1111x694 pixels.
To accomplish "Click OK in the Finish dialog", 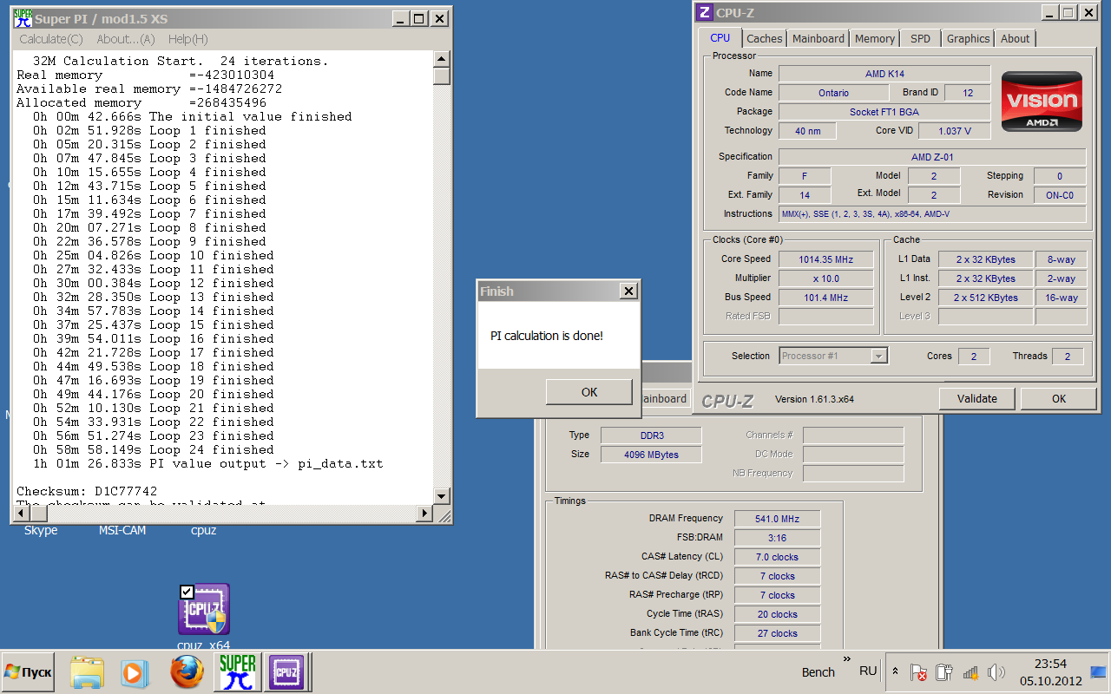I will [x=589, y=392].
